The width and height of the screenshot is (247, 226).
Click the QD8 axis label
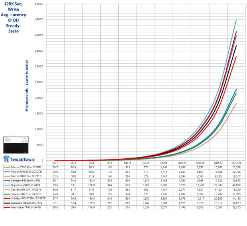pos(110,163)
